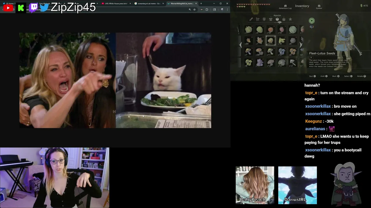Viewport: 371px width, 208px height.
Task: Click the Back button prompt
Action: [336, 76]
